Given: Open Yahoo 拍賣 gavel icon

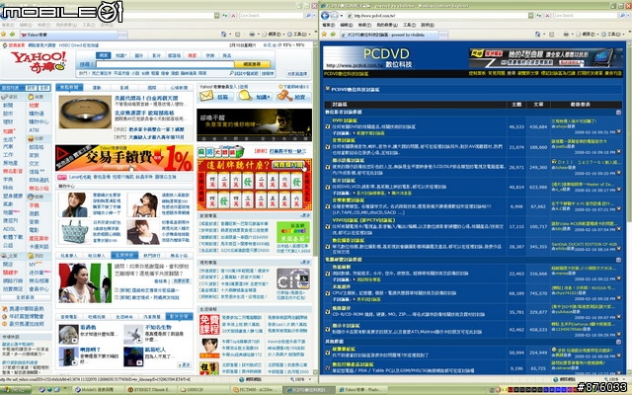Looking at the screenshot, I should click(x=284, y=96).
